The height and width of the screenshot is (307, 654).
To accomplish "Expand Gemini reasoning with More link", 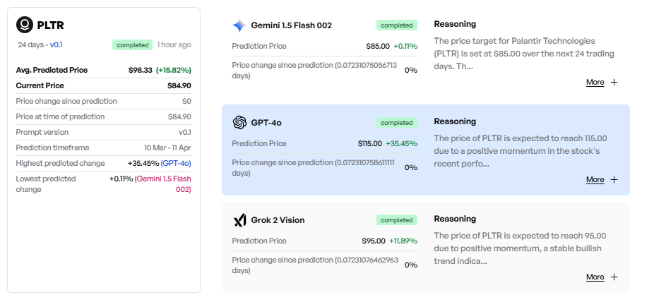I will tap(595, 83).
